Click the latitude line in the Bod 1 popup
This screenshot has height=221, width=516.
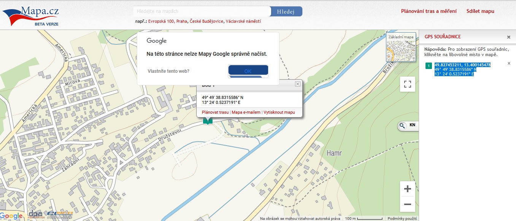222,97
